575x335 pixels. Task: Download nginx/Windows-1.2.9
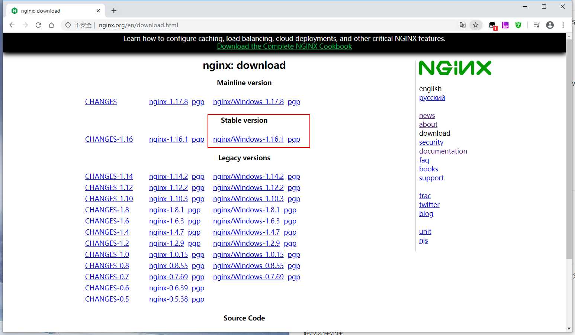(246, 243)
